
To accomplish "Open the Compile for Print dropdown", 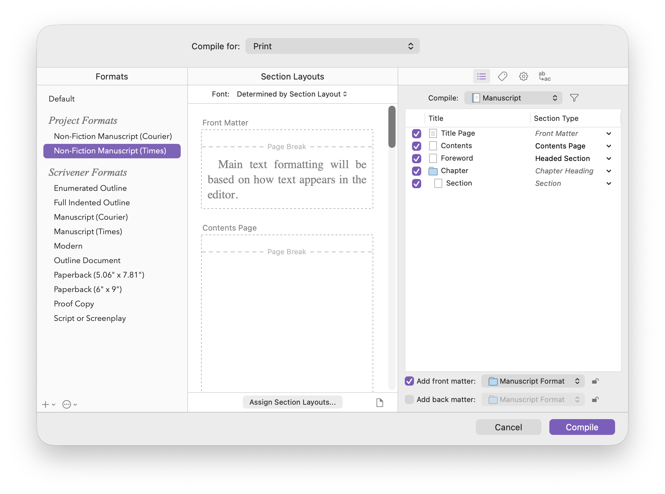I will 332,46.
